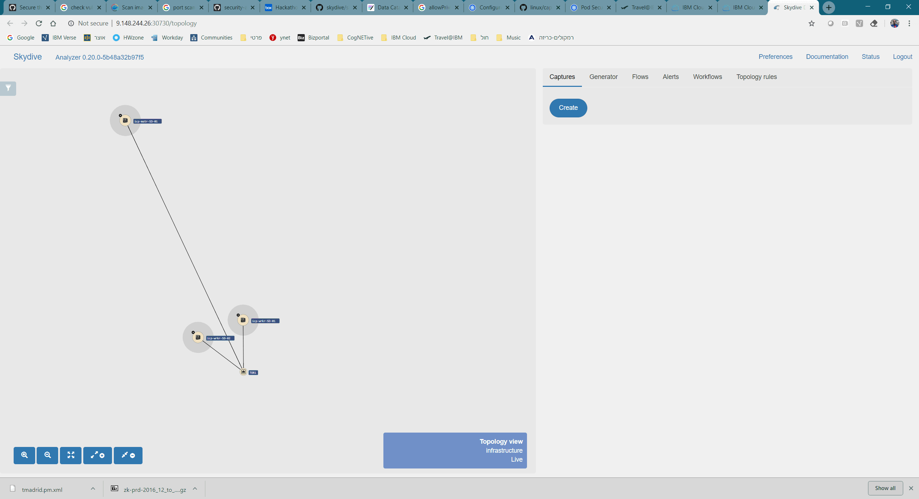The width and height of the screenshot is (919, 499).
Task: Open the filter panel on the left edge
Action: coord(8,88)
